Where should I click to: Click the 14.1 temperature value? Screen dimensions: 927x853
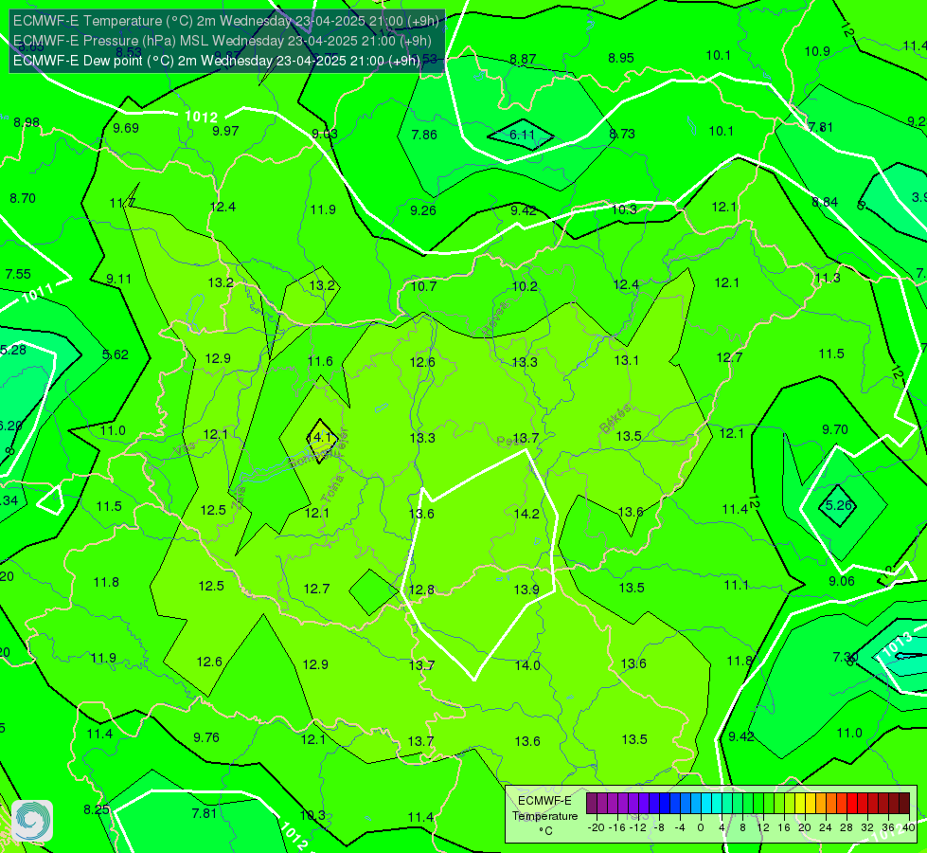click(x=322, y=438)
